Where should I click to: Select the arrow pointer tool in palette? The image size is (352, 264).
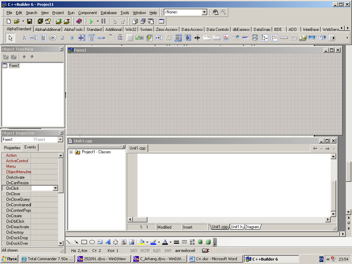coord(11,38)
